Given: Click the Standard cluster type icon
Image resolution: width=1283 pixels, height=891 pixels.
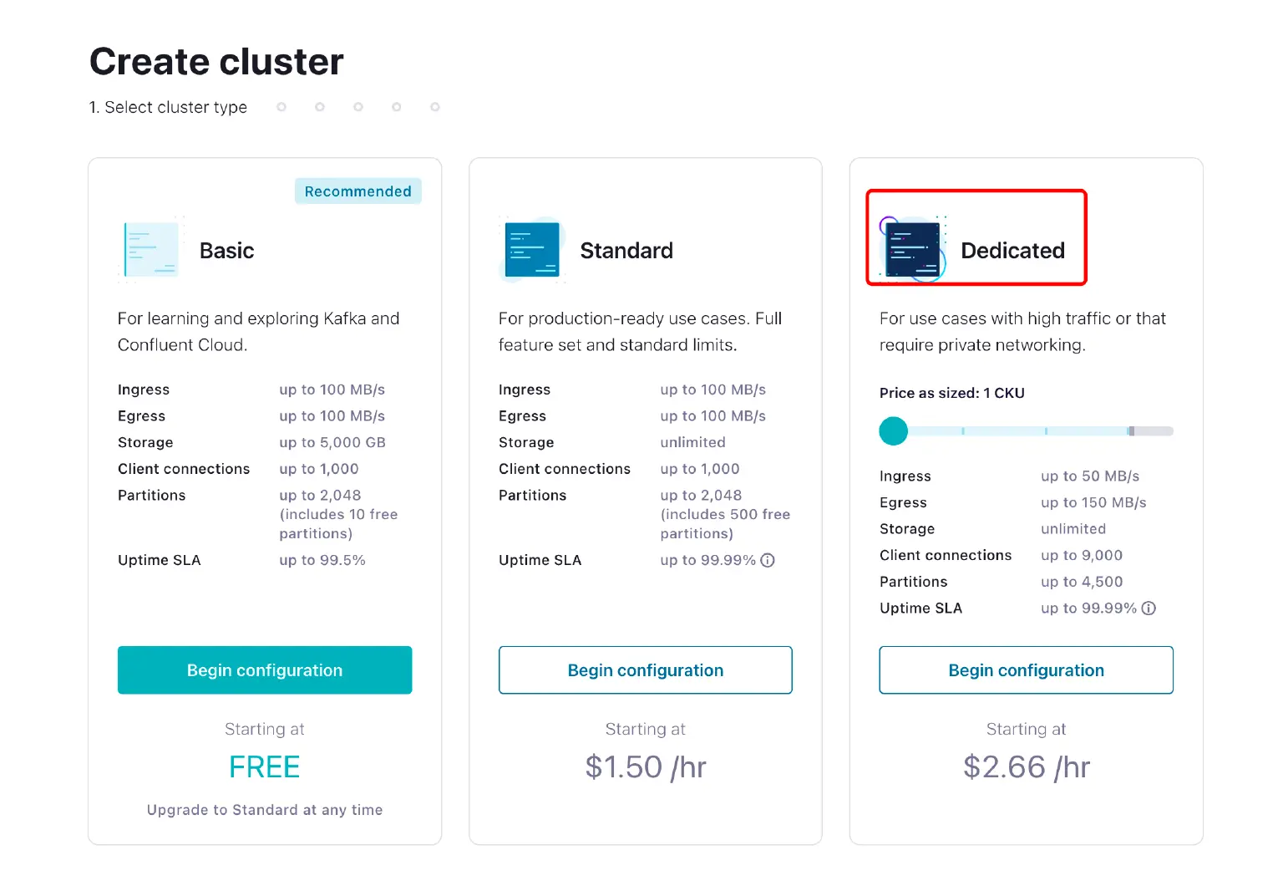Looking at the screenshot, I should pyautogui.click(x=532, y=249).
